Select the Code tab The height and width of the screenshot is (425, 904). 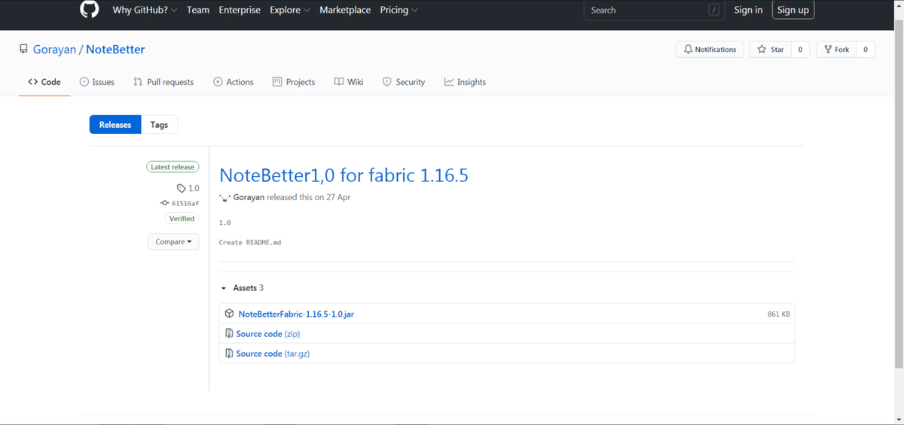(44, 82)
